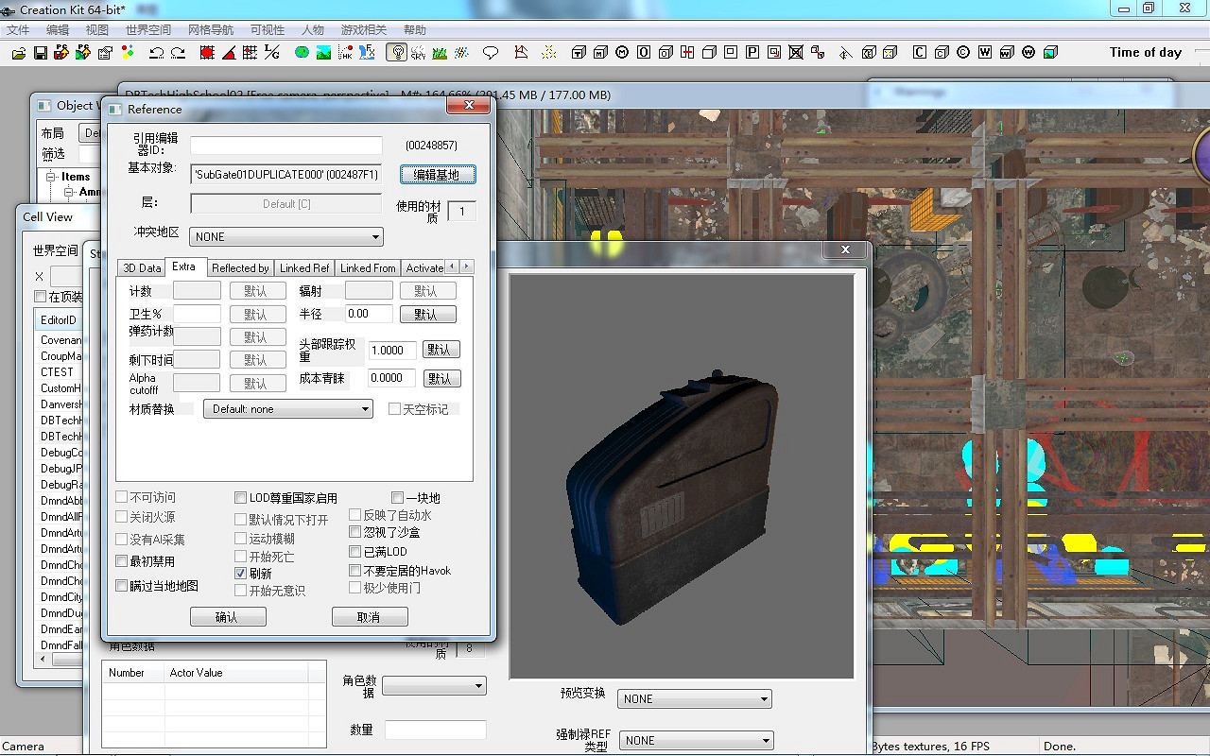The height and width of the screenshot is (756, 1210).
Task: Click the floppy disk save icon
Action: pos(41,53)
